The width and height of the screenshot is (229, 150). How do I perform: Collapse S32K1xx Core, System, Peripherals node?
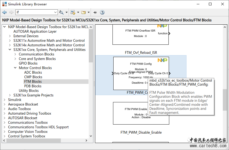10,50
